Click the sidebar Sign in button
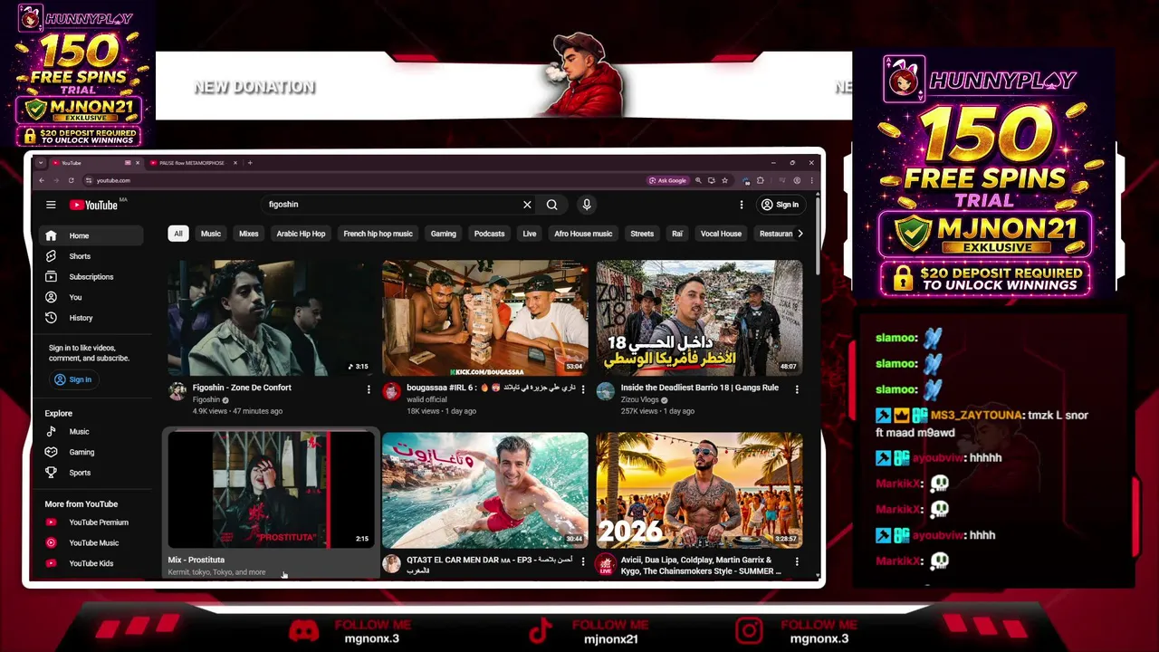 click(x=72, y=379)
